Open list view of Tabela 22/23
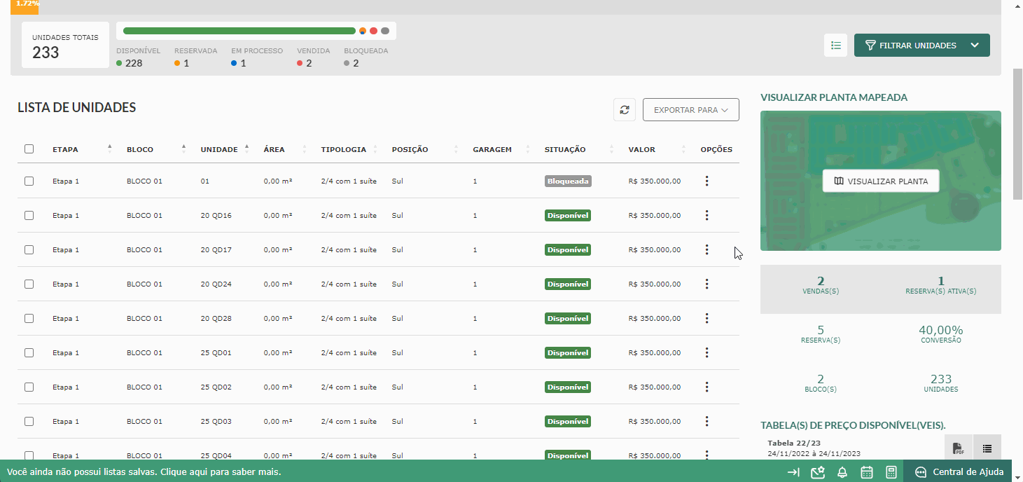Screen dimensions: 1023x482 987,448
